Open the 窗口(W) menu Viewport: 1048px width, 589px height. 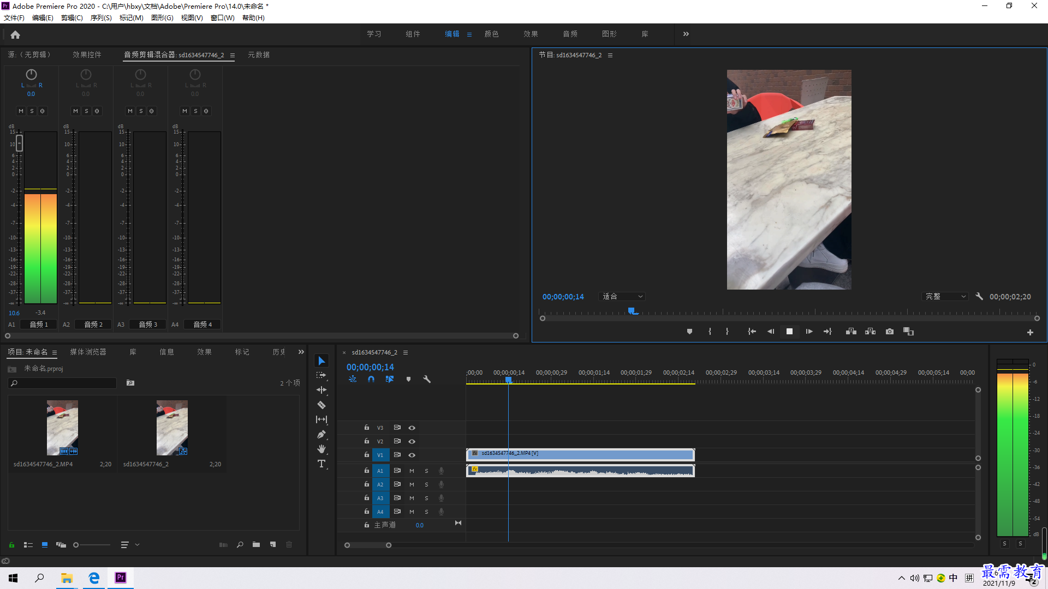tap(222, 18)
